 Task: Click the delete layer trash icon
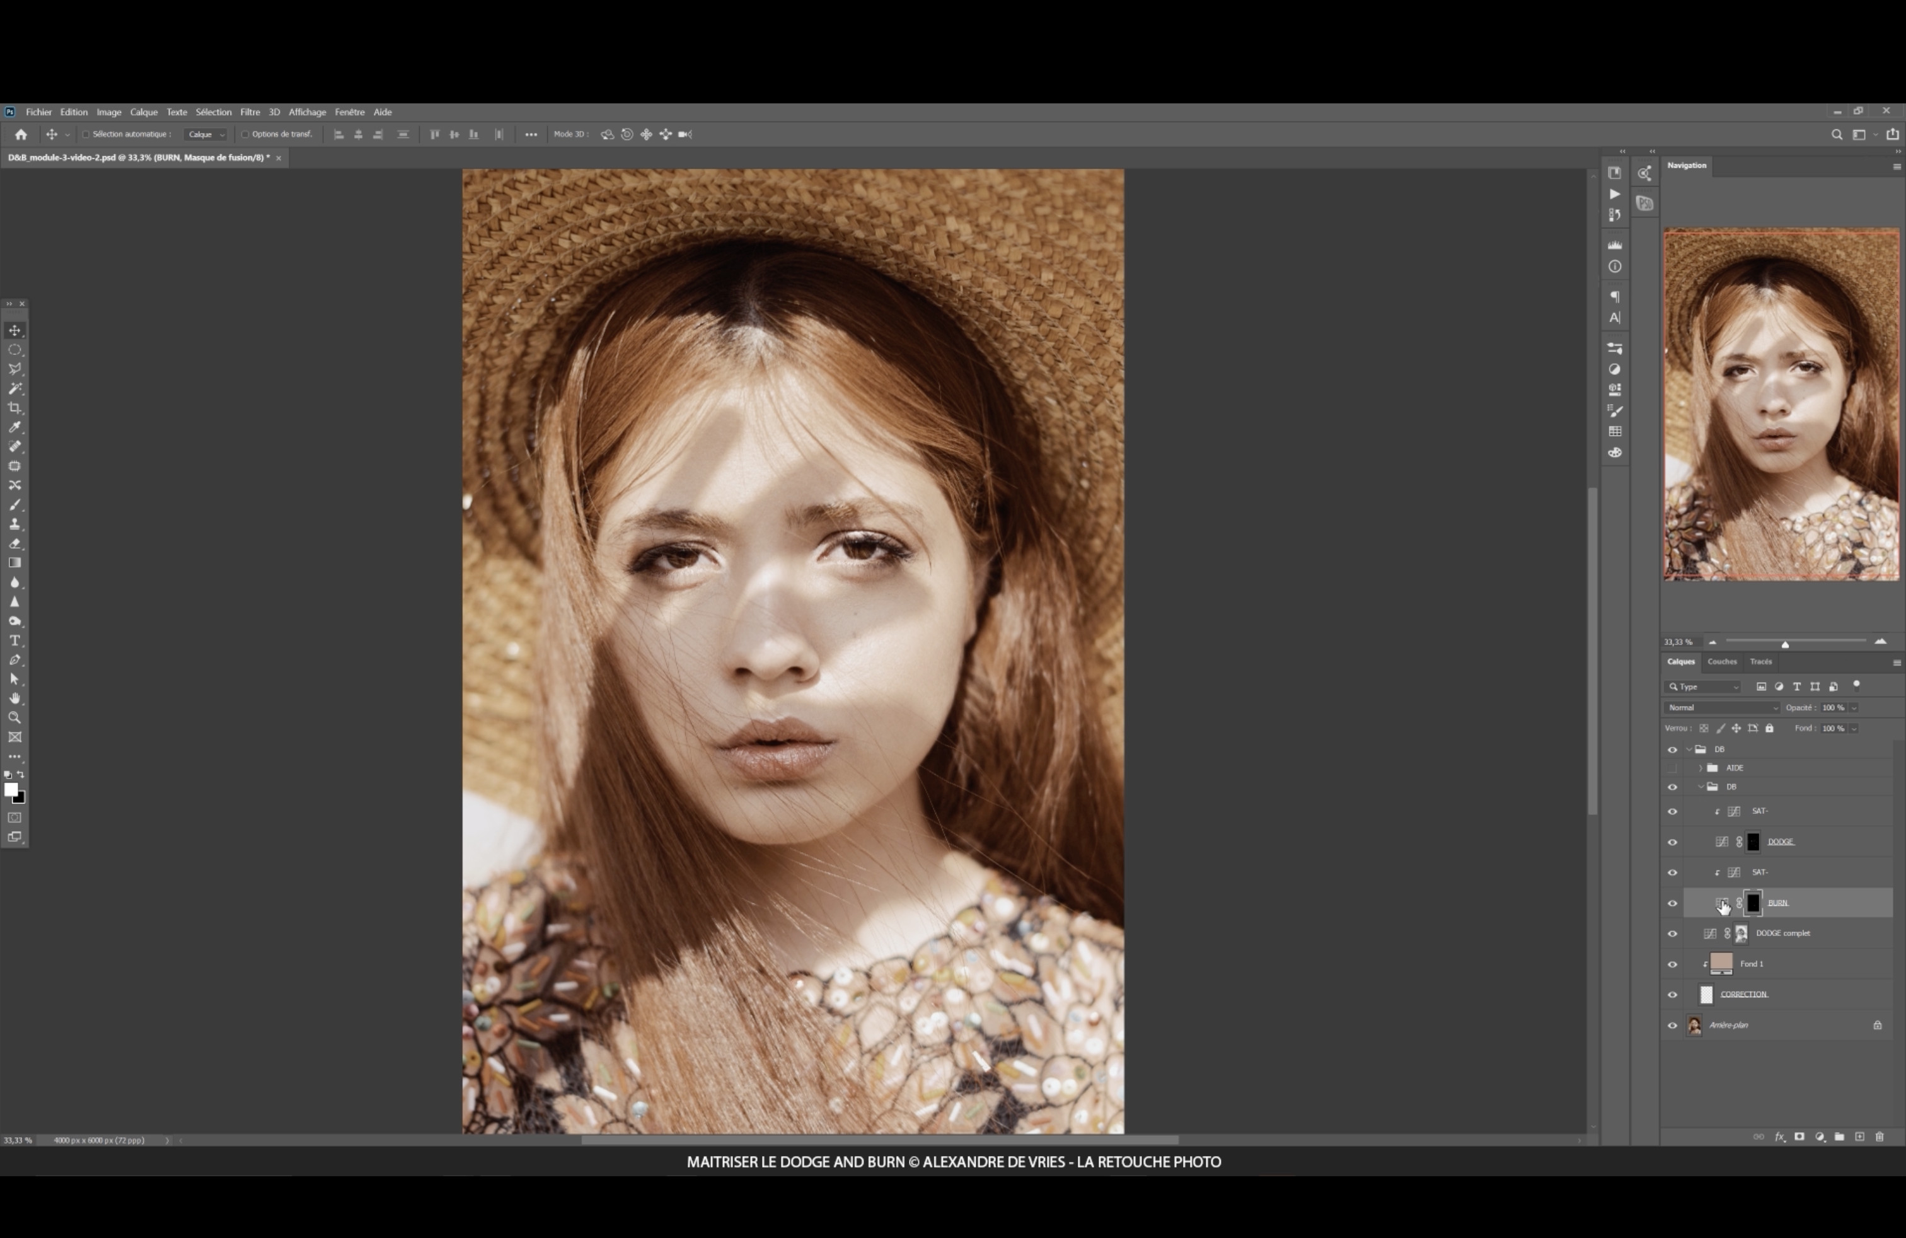1880,1137
